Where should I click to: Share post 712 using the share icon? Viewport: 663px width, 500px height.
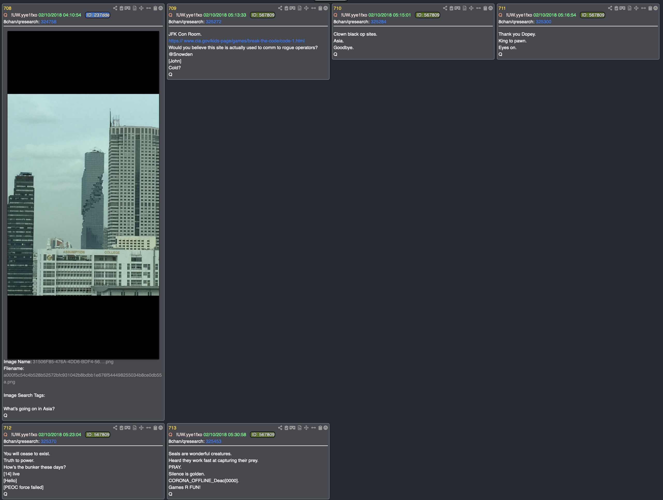point(115,428)
